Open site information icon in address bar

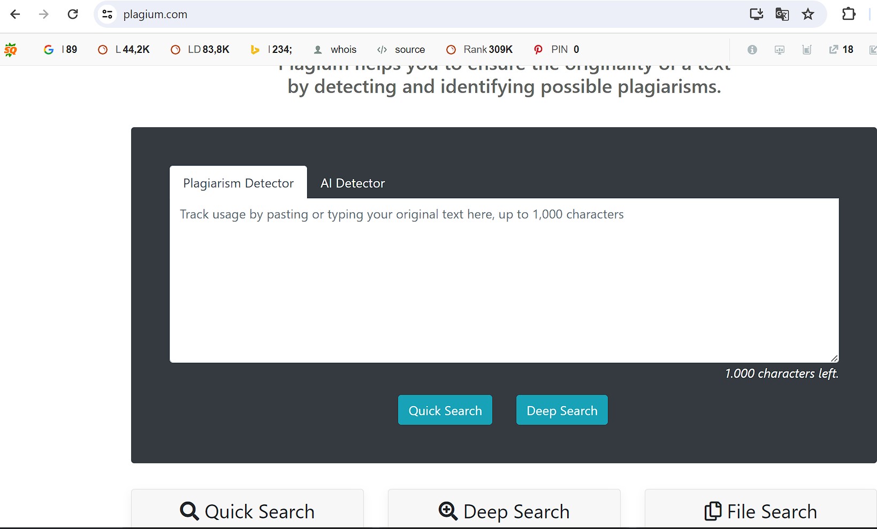tap(107, 14)
